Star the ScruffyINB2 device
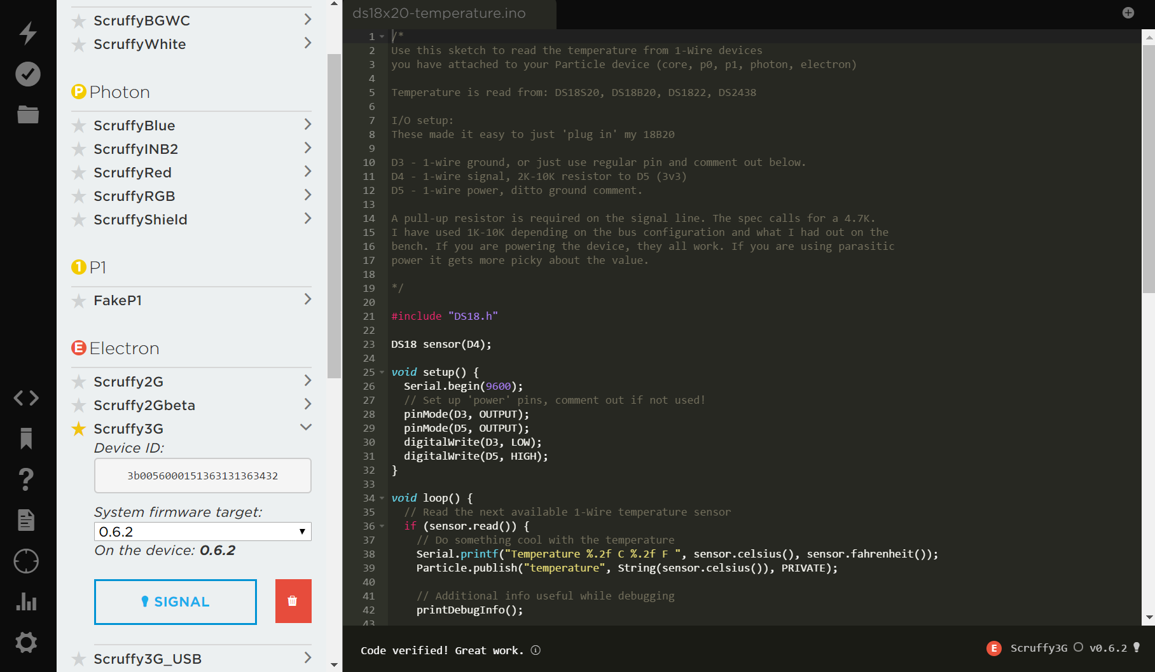Viewport: 1155px width, 672px height. click(x=79, y=149)
